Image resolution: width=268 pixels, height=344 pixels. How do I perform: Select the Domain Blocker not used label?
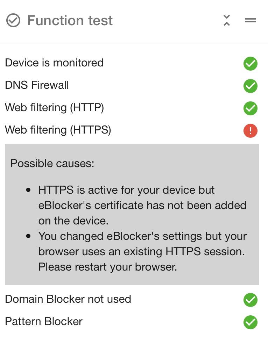[x=68, y=299]
